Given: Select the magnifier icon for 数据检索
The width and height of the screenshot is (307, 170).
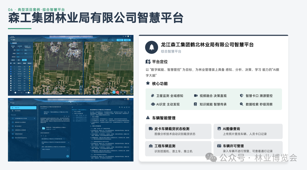Looking at the screenshot, I should [x=242, y=104].
